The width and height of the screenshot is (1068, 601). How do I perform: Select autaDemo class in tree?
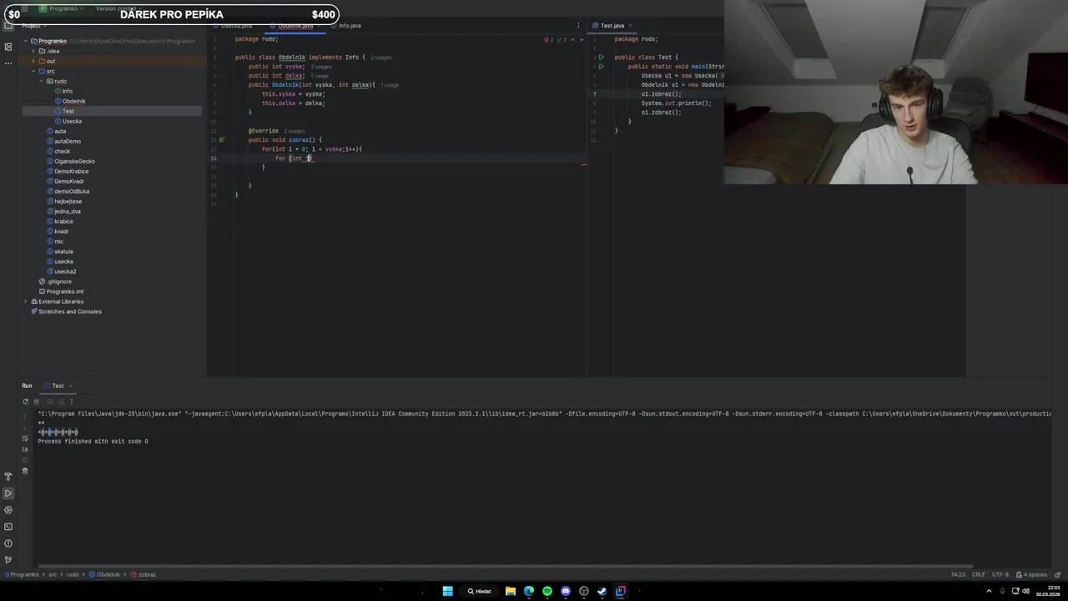(x=67, y=141)
